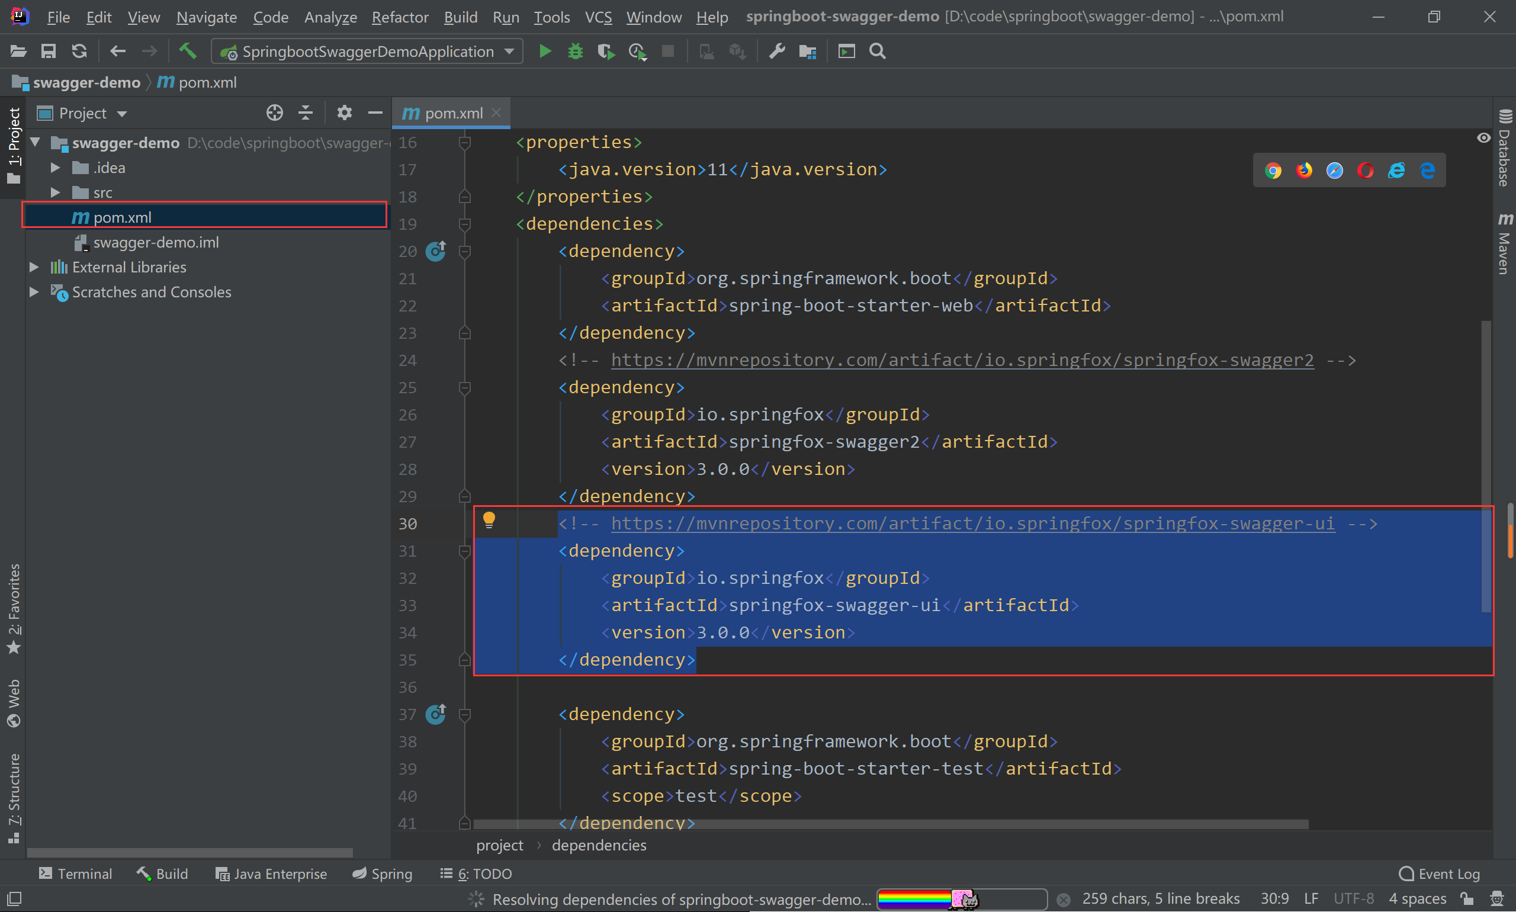Switch to the Terminal tool tab
This screenshot has width=1516, height=912.
75,874
